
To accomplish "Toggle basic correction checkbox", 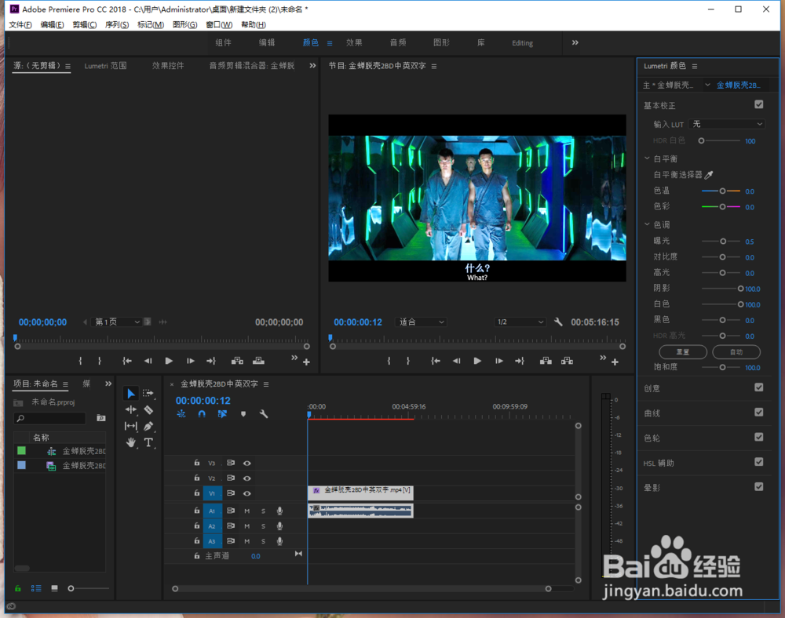I will pos(759,104).
